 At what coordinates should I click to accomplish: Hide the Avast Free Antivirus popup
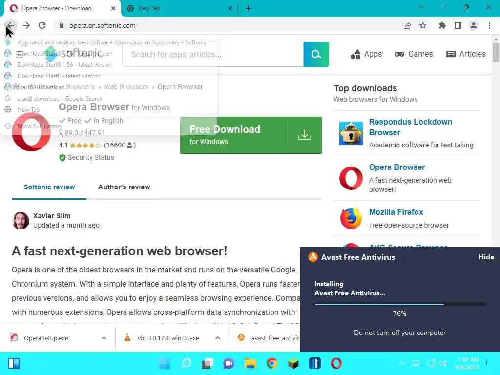point(486,257)
